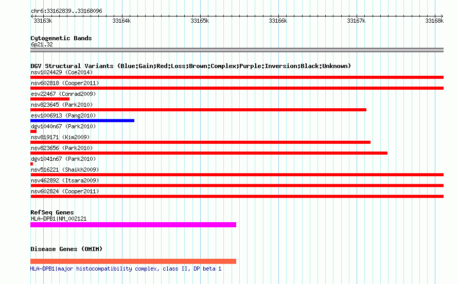The image size is (458, 284).
Task: Click the Cytogenetic Bands track heading
Action: pos(61,38)
